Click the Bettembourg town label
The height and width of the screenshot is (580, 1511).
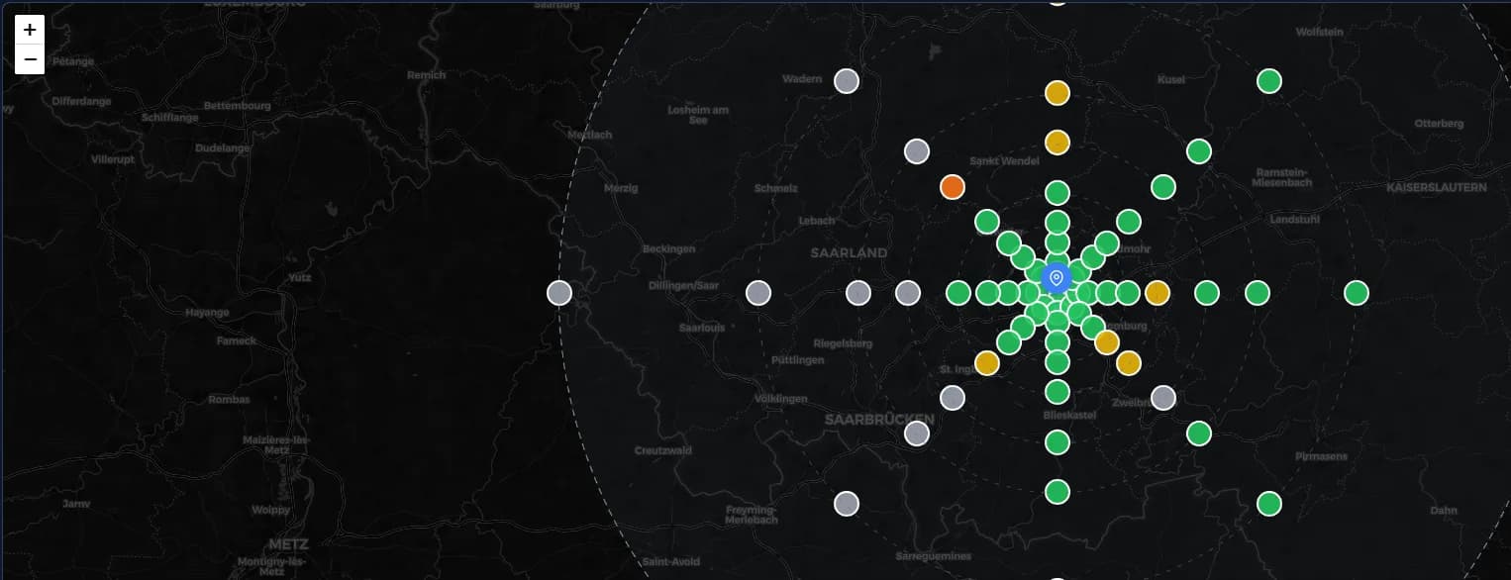(x=237, y=106)
